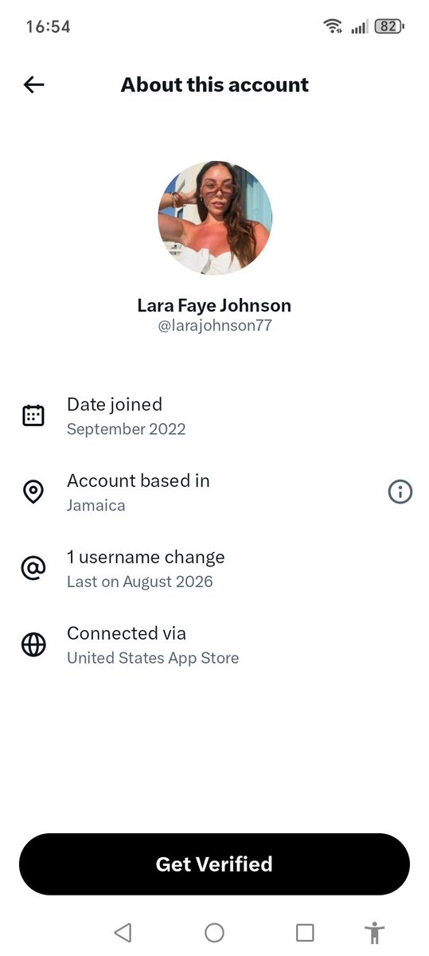Tap the back arrow icon

point(33,84)
